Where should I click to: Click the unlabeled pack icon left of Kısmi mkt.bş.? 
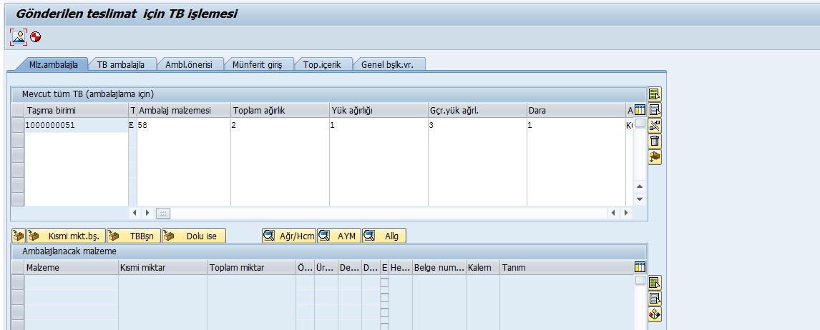[x=19, y=236]
